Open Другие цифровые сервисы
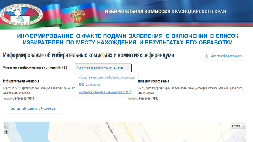The image size is (253, 142). coord(224,55)
